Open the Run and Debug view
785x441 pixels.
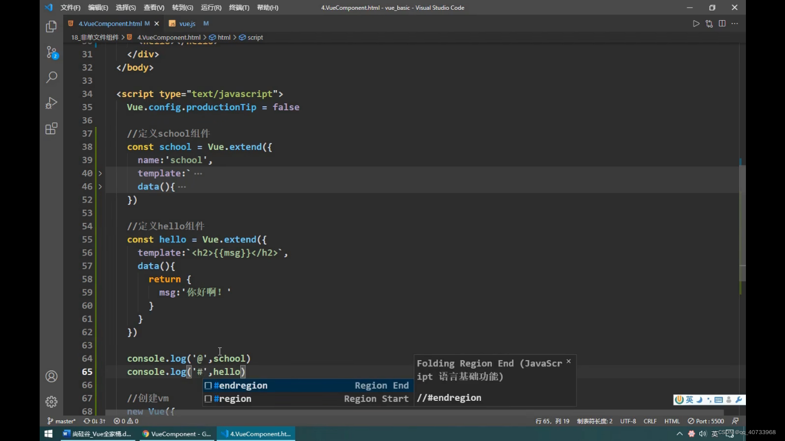[51, 103]
